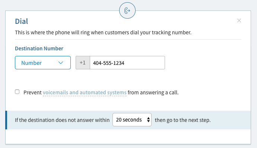Click the blank white footer of Dial card

128,136
